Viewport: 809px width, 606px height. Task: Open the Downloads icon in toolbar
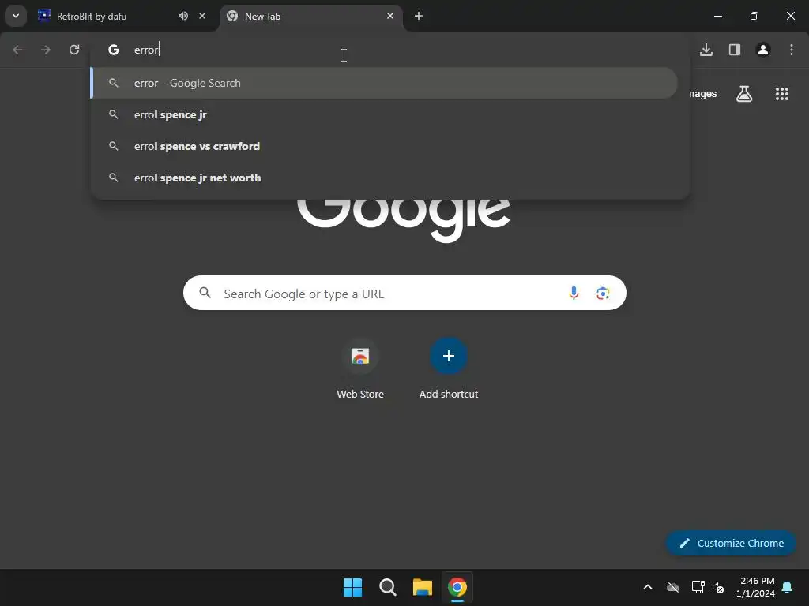(x=706, y=50)
